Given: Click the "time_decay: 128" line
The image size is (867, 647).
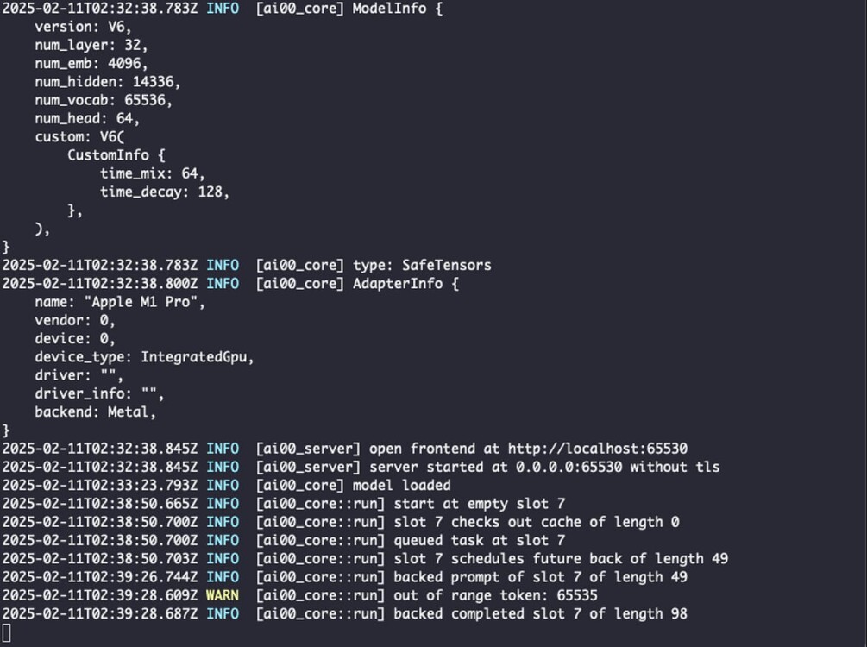Looking at the screenshot, I should tap(165, 192).
